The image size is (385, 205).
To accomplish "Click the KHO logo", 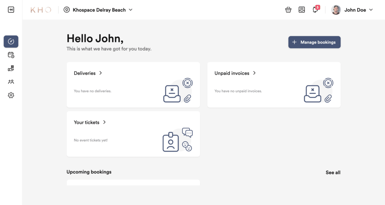I will point(41,10).
